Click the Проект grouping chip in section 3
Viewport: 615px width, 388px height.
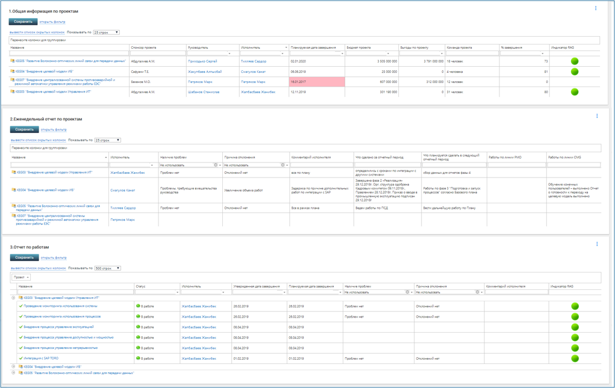point(21,277)
